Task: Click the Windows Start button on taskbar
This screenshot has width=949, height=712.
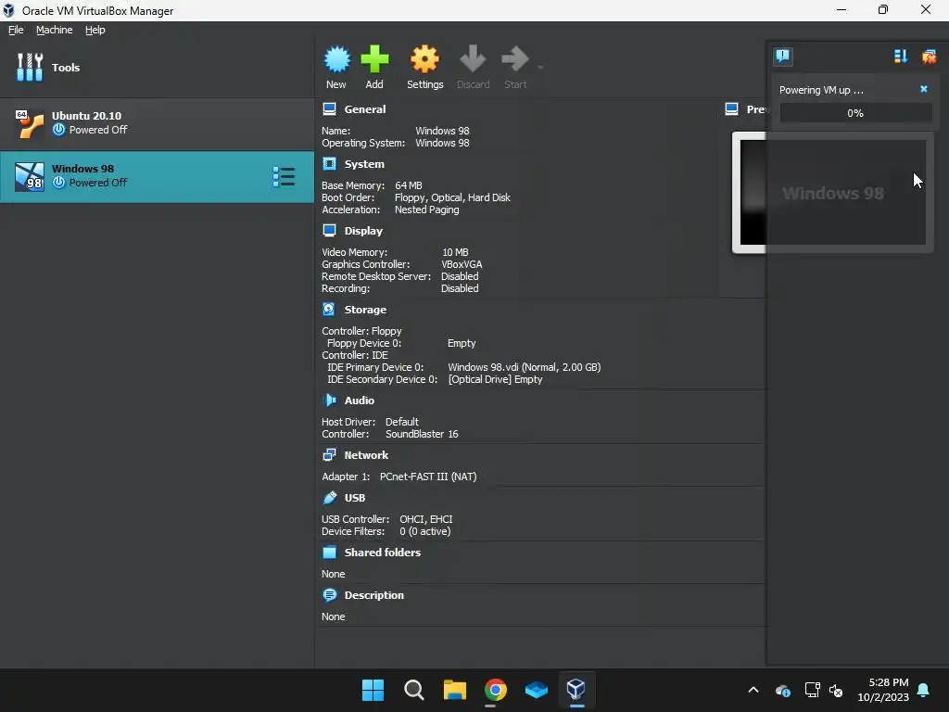Action: (373, 690)
